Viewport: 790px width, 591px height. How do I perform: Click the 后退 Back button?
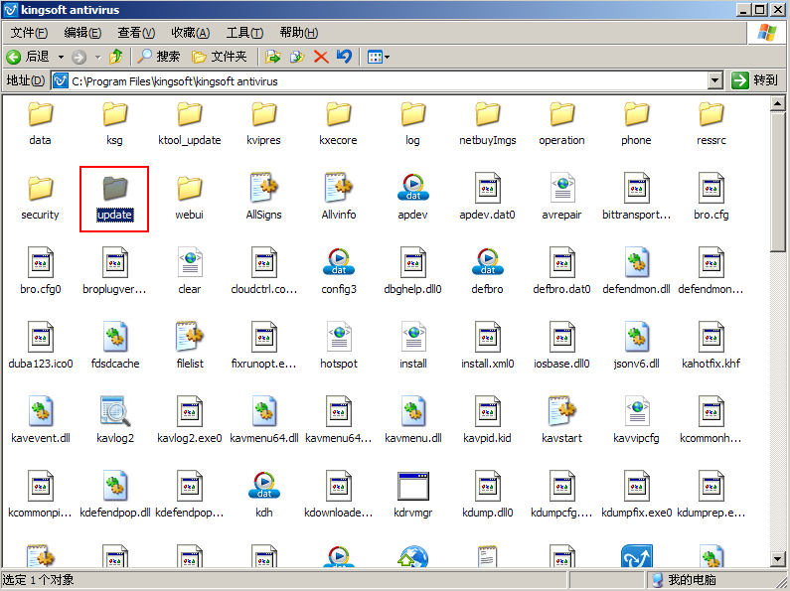pyautogui.click(x=29, y=57)
